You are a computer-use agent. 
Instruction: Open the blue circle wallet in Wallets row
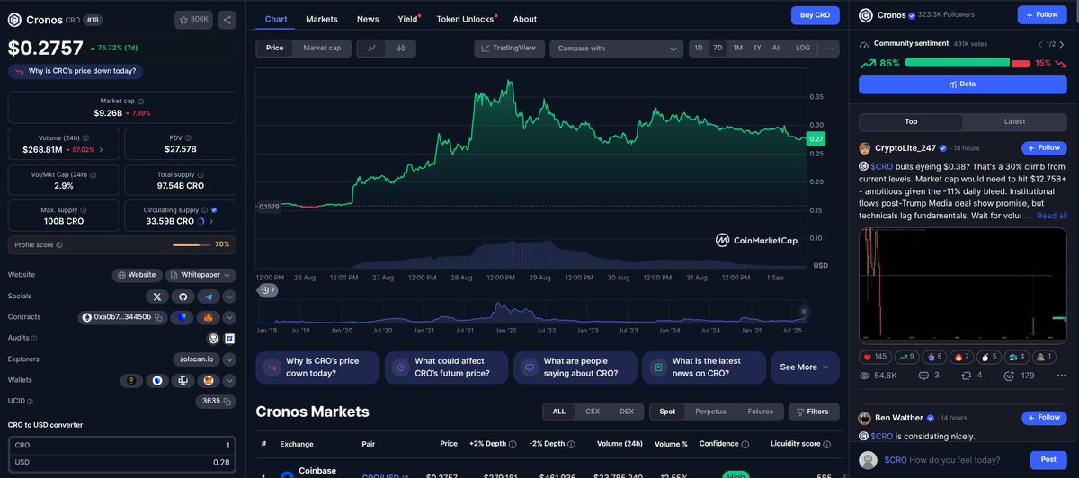pos(157,380)
